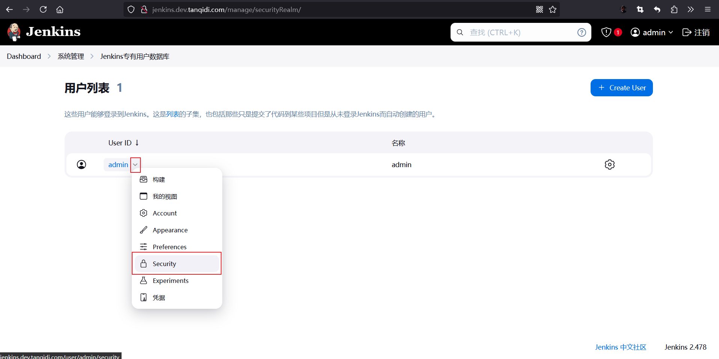Click the Jenkins logo
Screen dimensions: 719x359
coord(44,32)
